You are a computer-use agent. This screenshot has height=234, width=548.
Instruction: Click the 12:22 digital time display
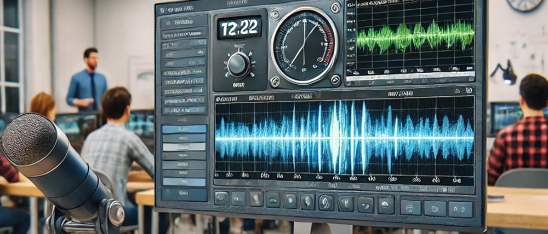(x=239, y=28)
